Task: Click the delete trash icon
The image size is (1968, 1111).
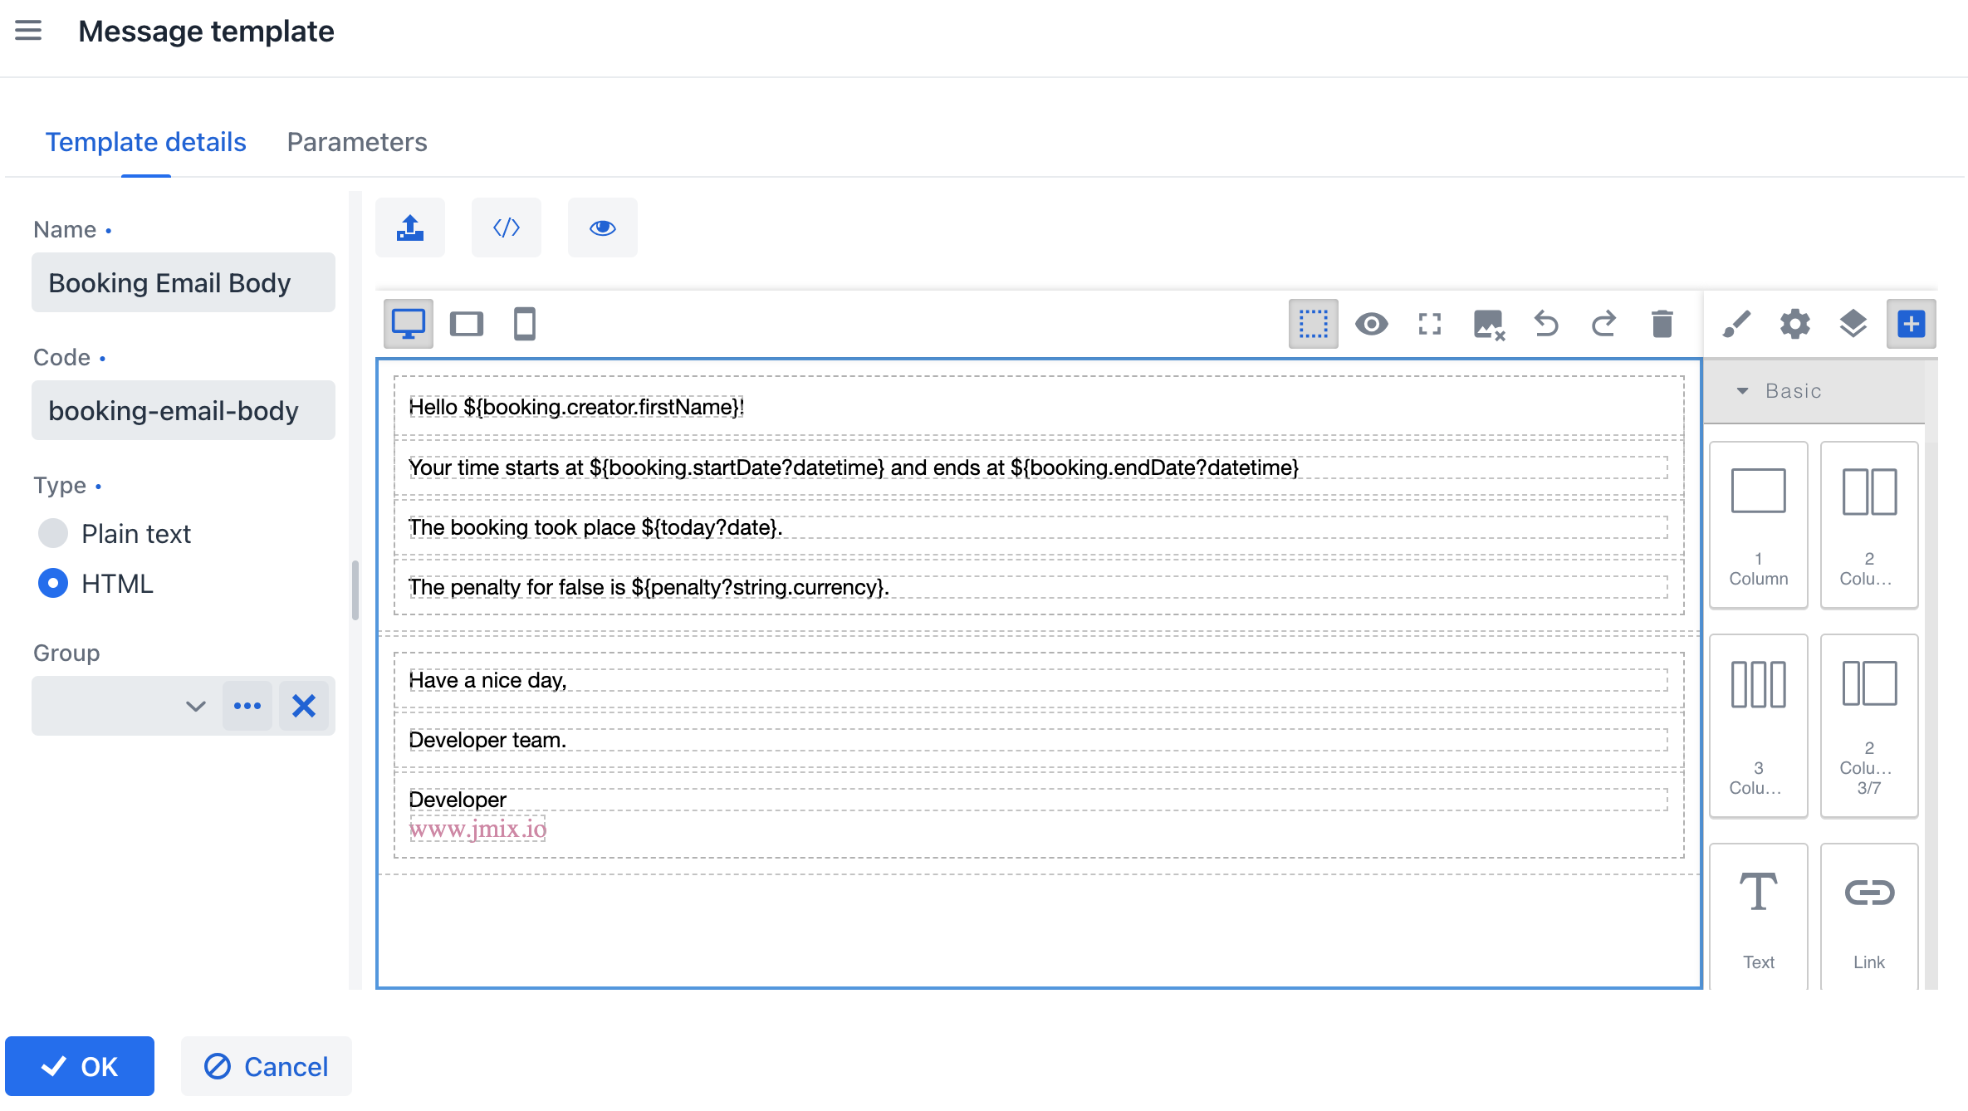Action: pyautogui.click(x=1662, y=325)
